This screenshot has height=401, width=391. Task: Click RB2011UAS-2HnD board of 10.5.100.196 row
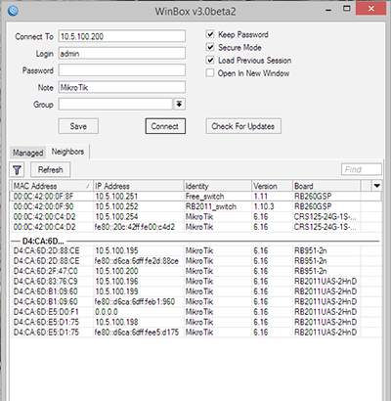click(x=326, y=282)
